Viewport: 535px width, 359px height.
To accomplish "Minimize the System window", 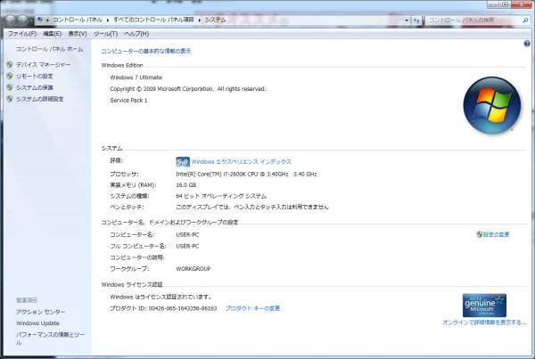I will [x=493, y=4].
